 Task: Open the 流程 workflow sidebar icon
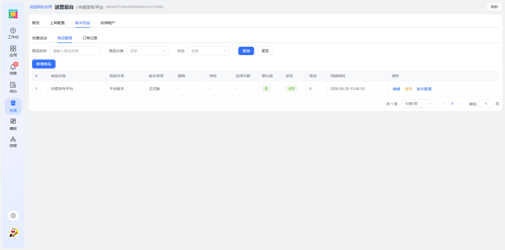[13, 142]
